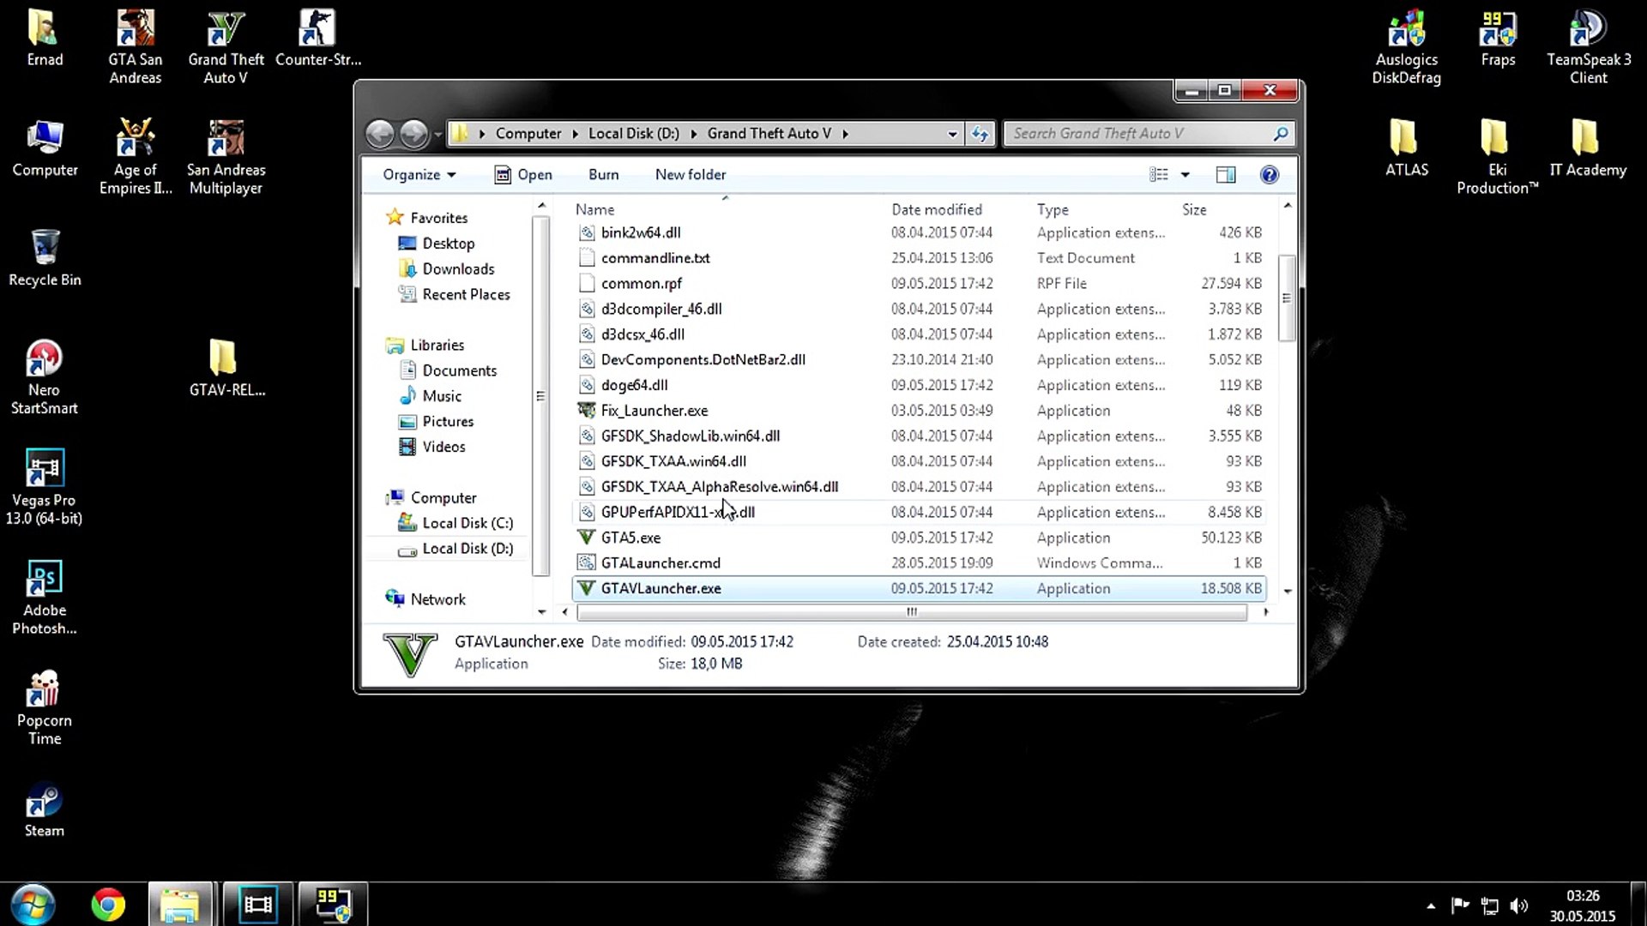The image size is (1647, 926).
Task: Select the GTA5.exe file
Action: point(630,538)
